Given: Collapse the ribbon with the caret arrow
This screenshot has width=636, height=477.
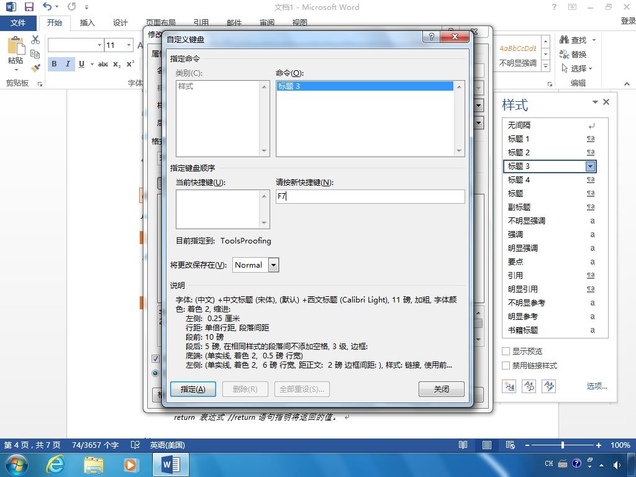Looking at the screenshot, I should (x=627, y=84).
